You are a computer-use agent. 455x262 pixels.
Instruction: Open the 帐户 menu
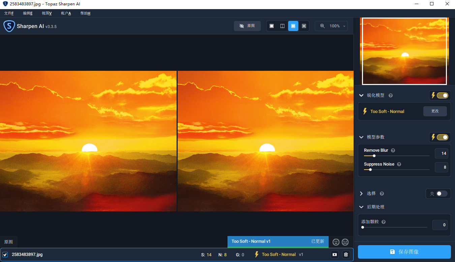(x=66, y=13)
